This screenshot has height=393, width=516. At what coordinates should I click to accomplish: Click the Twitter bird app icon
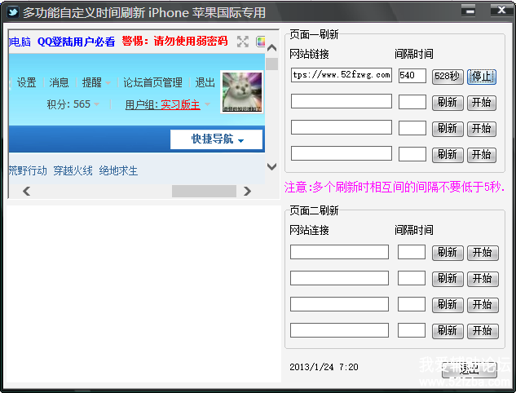13,12
